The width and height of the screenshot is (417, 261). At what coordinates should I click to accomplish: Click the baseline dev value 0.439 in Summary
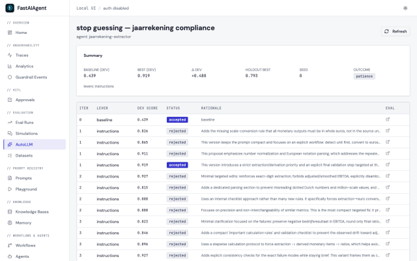90,76
